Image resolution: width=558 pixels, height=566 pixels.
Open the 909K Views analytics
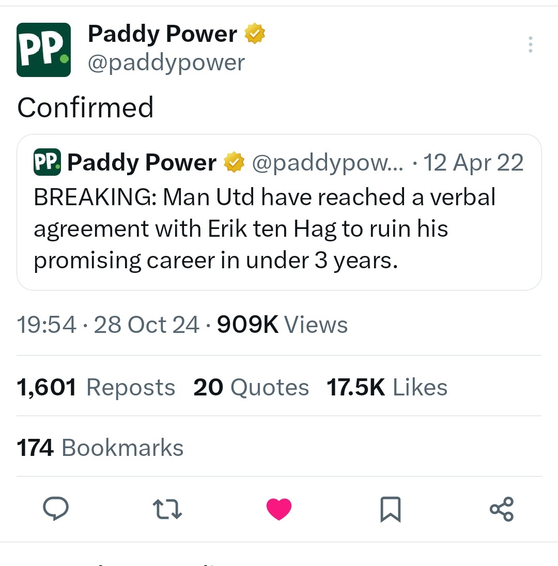pos(282,325)
